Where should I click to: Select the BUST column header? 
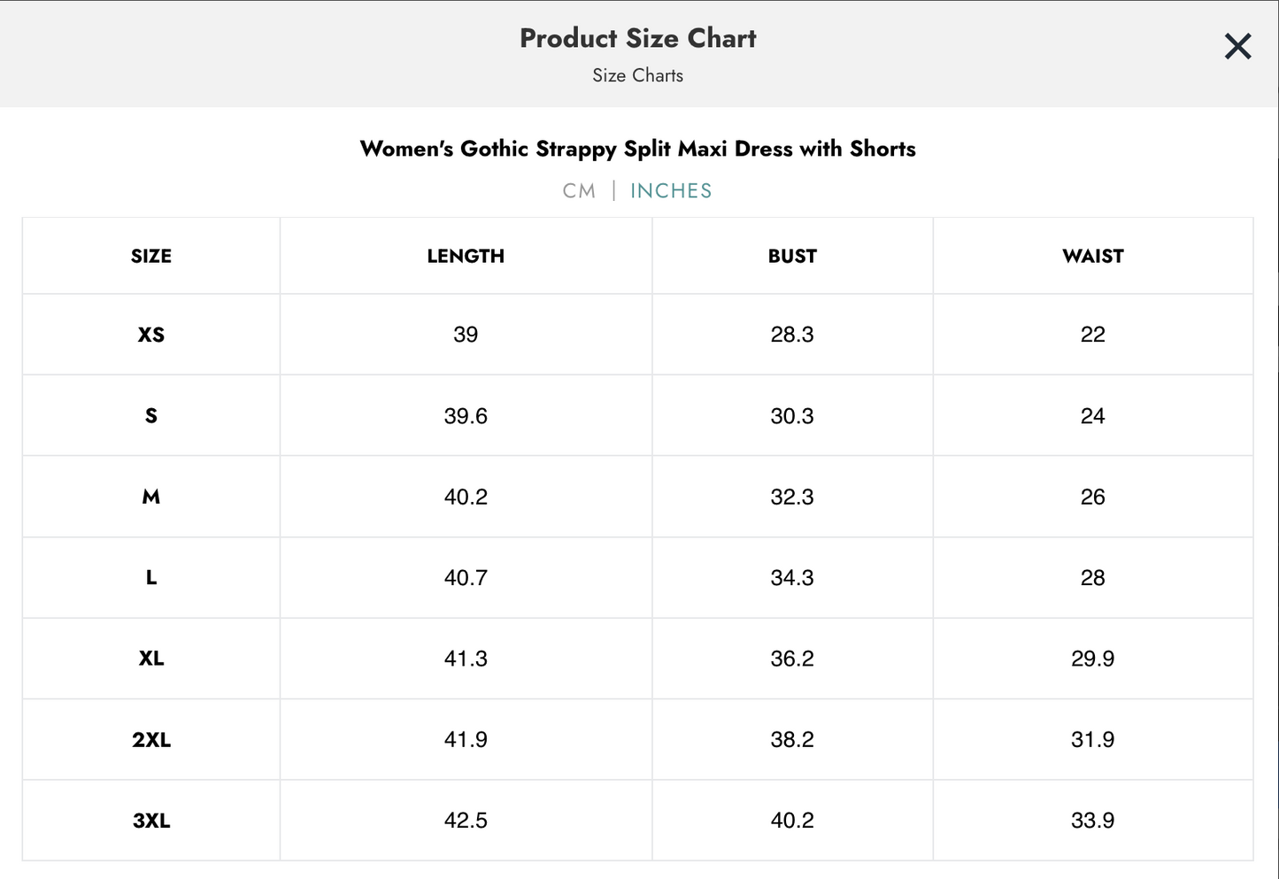pyautogui.click(x=791, y=256)
